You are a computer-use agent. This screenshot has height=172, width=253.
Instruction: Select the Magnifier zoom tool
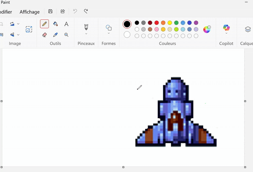pyautogui.click(x=66, y=35)
